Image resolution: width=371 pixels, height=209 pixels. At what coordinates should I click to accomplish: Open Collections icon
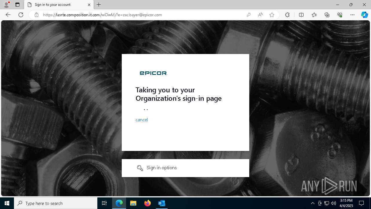[x=327, y=15]
